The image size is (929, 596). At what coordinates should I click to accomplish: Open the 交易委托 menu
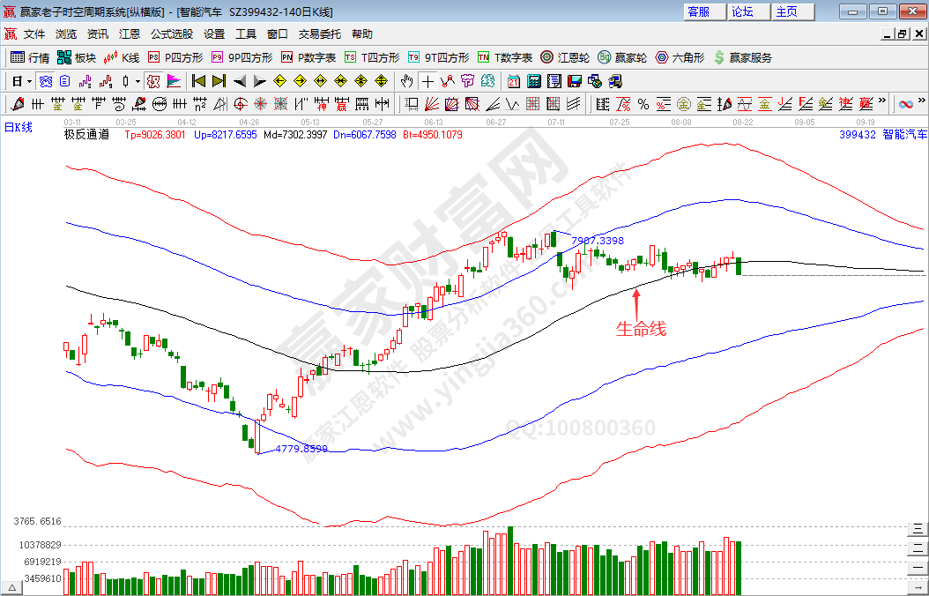pos(319,34)
